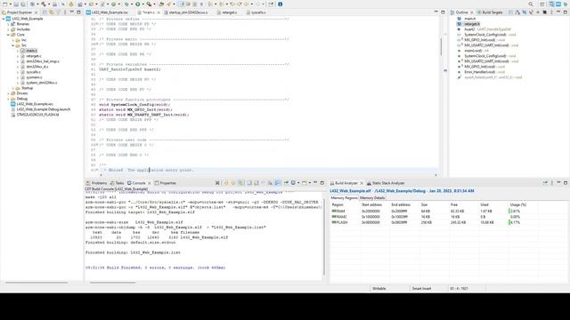Click the Project Explorer horizontal scrollbar
The height and width of the screenshot is (320, 570).
click(x=37, y=282)
